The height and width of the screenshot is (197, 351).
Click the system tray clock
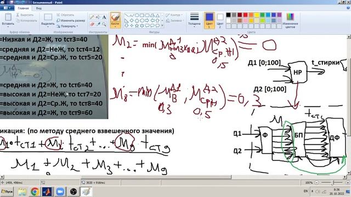(x=336, y=192)
